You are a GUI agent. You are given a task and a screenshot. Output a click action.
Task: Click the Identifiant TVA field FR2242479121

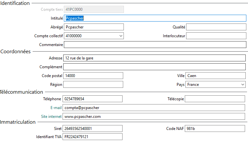tap(93, 137)
